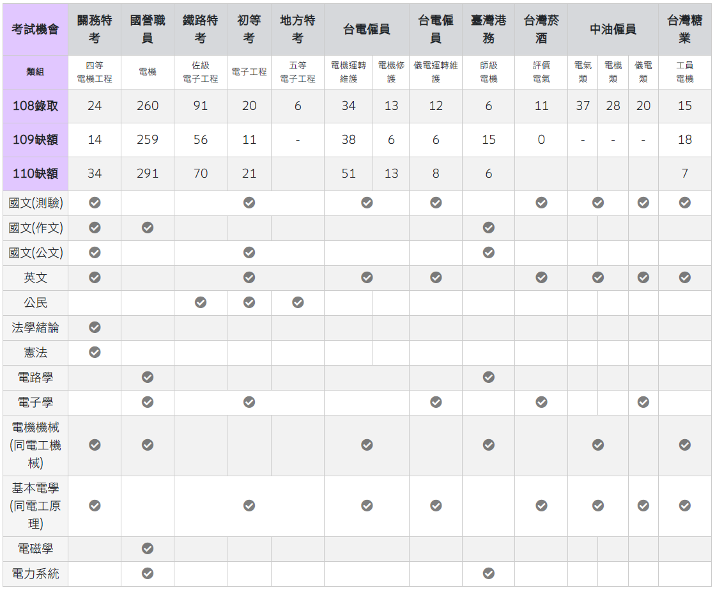The image size is (715, 590).
Task: Click the 國文(作文) checkmark under 臺灣港務
Action: [x=488, y=228]
